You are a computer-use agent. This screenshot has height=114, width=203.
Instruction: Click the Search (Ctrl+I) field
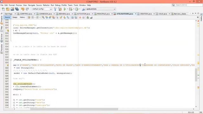click(x=187, y=5)
